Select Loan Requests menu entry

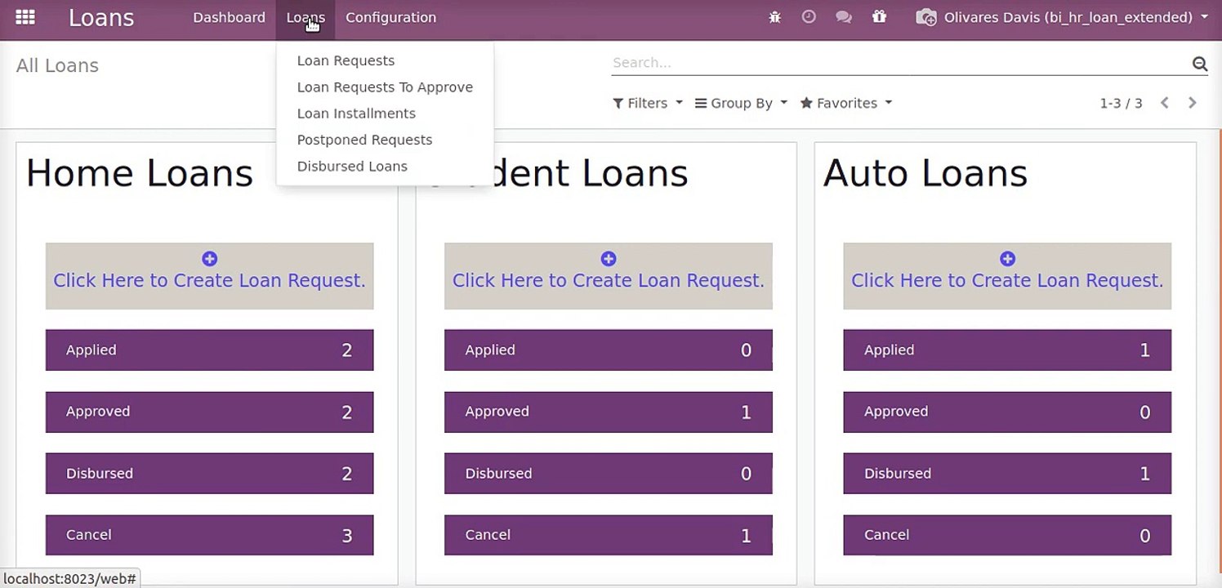tap(346, 60)
